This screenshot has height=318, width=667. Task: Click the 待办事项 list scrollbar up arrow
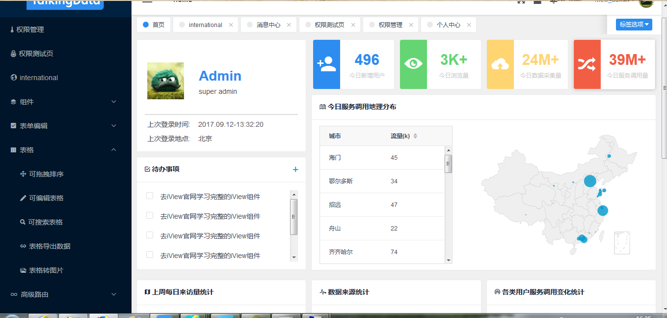[294, 194]
